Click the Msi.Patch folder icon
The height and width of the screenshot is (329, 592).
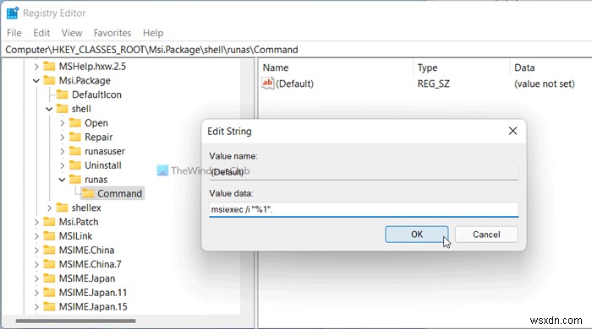49,222
